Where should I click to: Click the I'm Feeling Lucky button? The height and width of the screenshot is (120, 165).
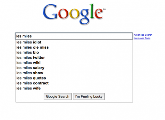[89, 96]
